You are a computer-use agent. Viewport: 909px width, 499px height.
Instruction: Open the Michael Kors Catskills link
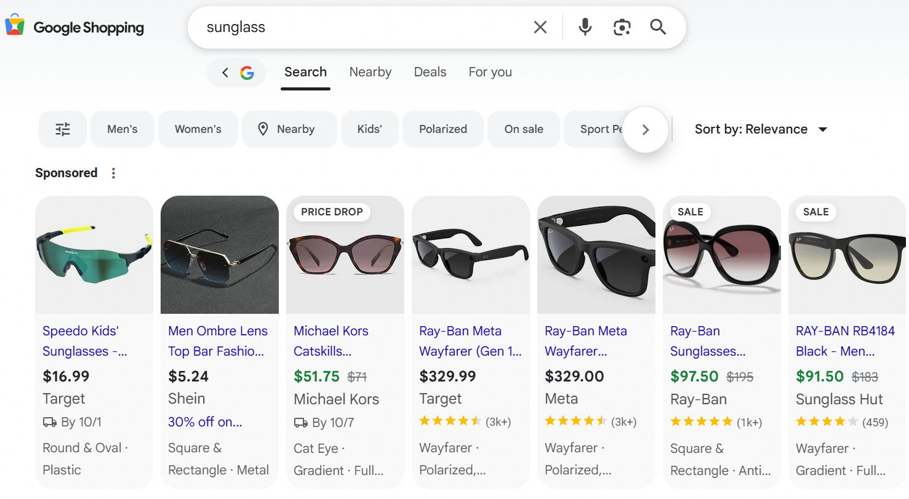pyautogui.click(x=330, y=341)
